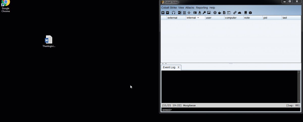Click the document Office macro icon
The height and width of the screenshot is (122, 303).
pyautogui.click(x=224, y=13)
